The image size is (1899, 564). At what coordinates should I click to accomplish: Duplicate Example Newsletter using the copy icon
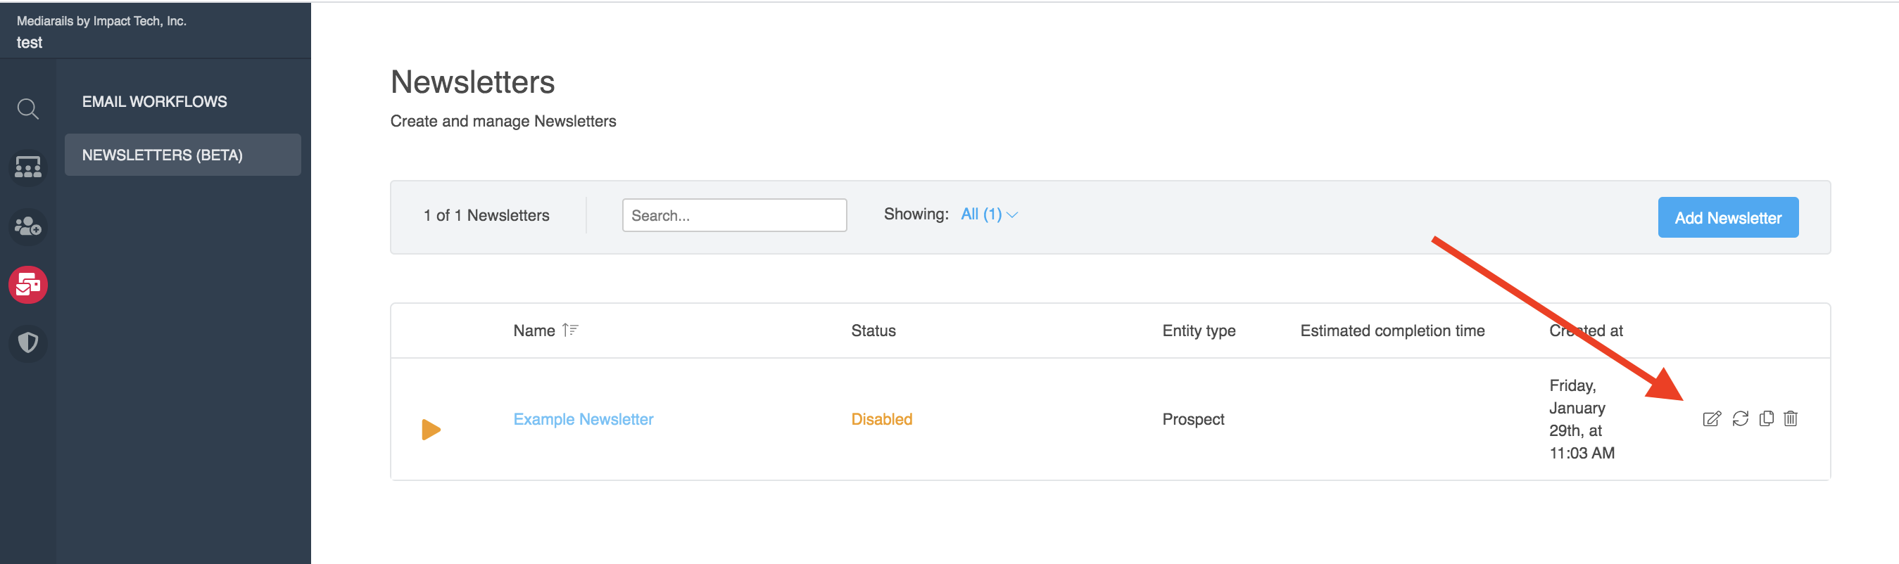pyautogui.click(x=1765, y=419)
